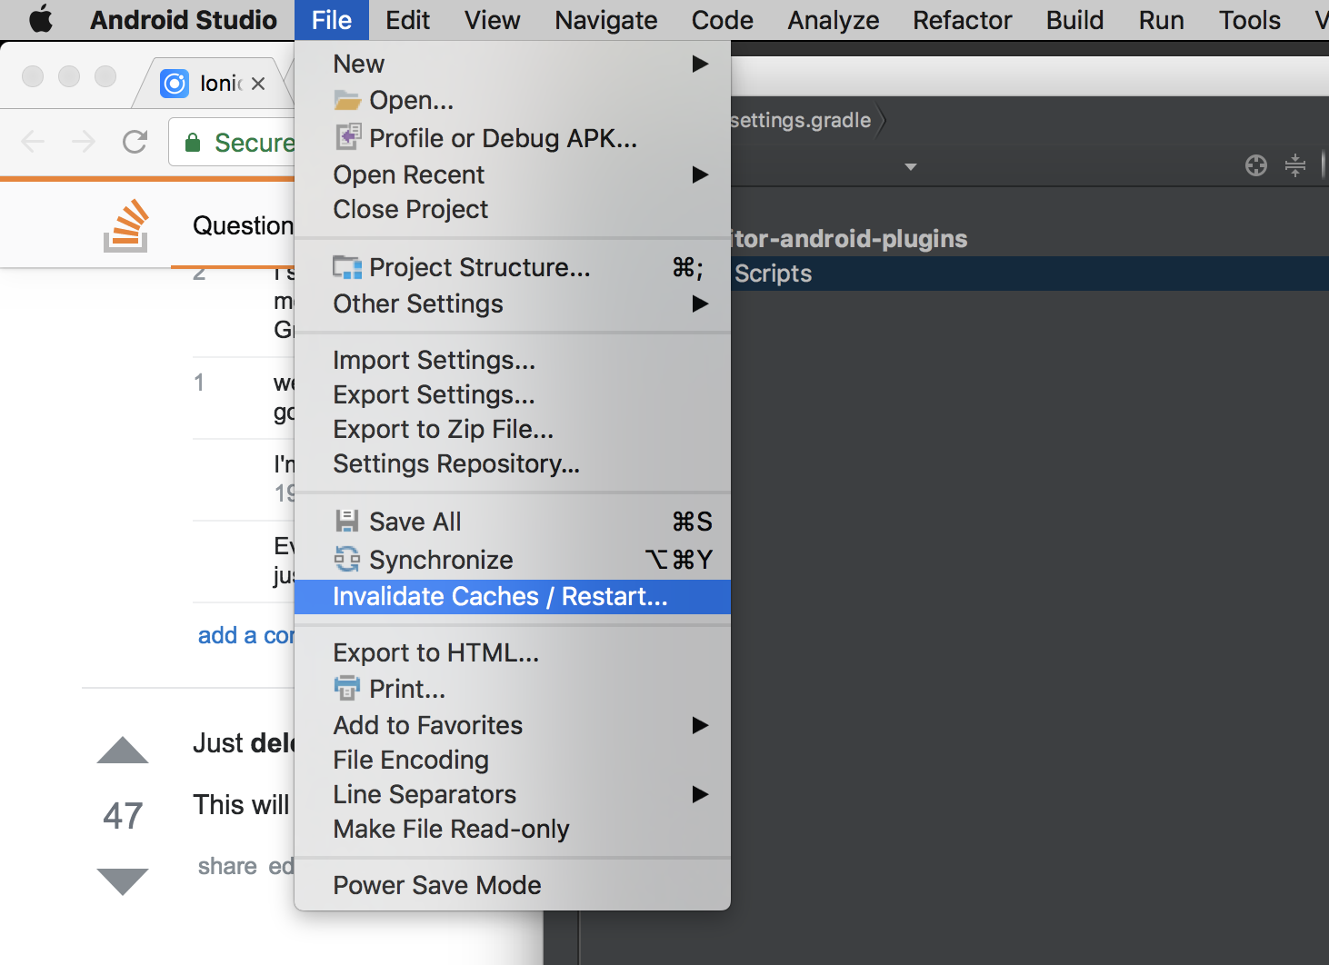Click the Save All floppy disk icon

pyautogui.click(x=346, y=521)
